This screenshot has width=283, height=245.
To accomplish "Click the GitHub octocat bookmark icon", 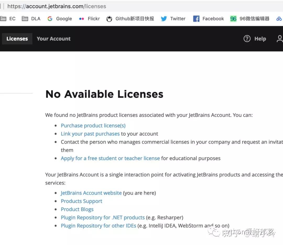I will tap(109, 19).
